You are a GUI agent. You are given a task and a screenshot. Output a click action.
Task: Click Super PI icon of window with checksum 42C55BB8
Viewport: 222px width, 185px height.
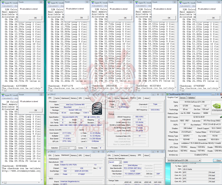pos(3,3)
